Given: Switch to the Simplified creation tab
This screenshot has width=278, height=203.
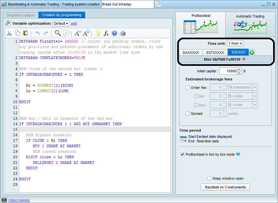Looking at the screenshot, I should click(x=20, y=15).
